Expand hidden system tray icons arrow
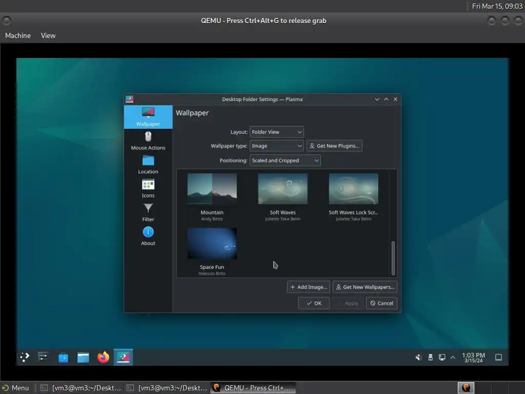 pyautogui.click(x=453, y=358)
